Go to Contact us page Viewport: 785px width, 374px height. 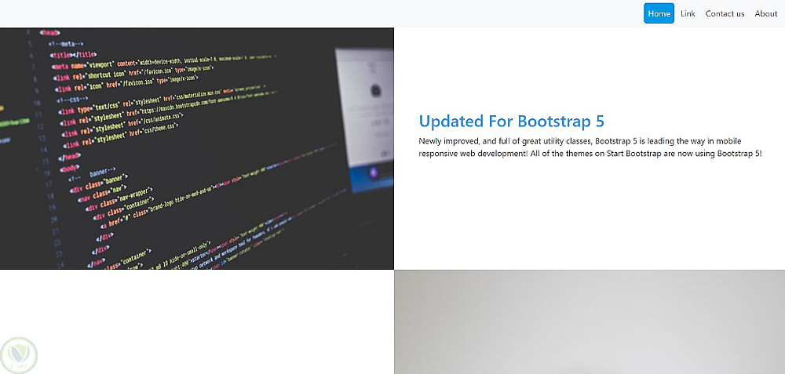(x=725, y=13)
